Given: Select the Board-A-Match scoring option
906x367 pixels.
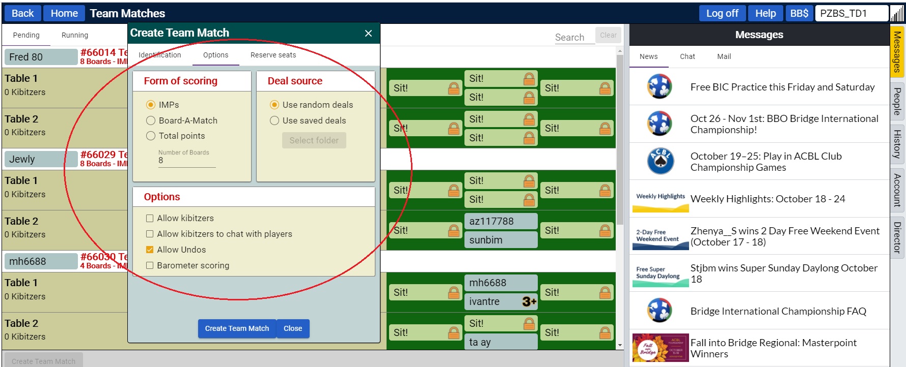Looking at the screenshot, I should tap(151, 120).
